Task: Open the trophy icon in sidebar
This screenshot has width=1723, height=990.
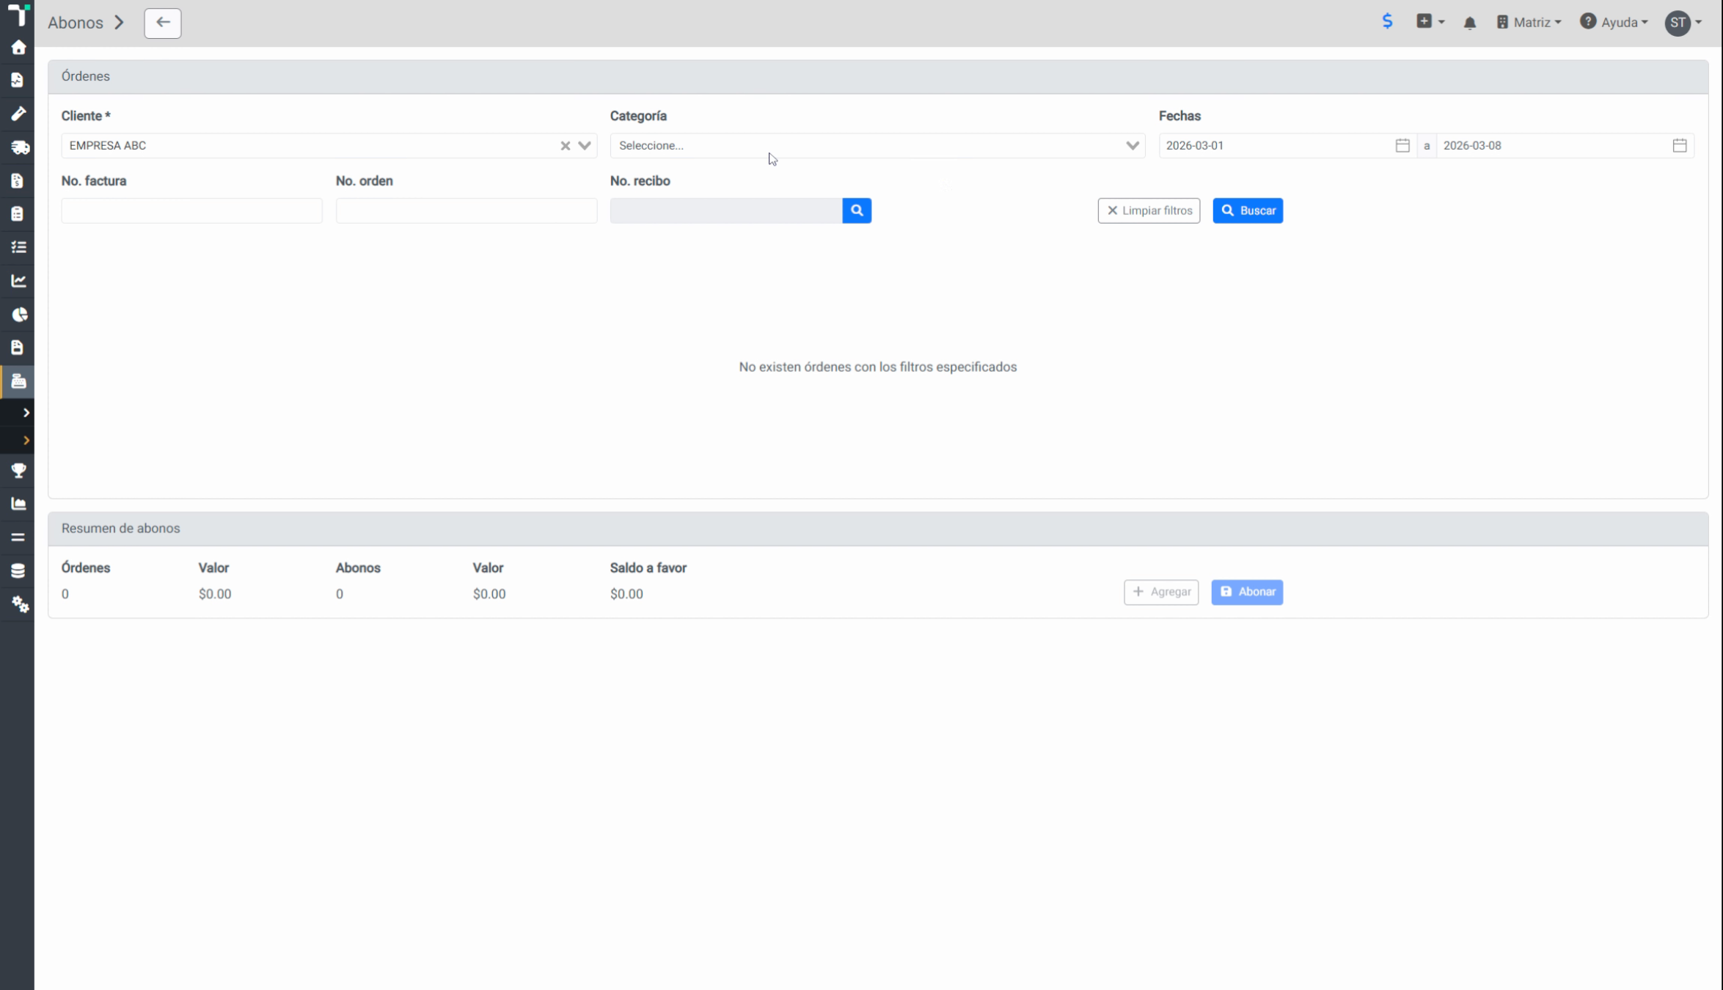Action: pos(18,471)
